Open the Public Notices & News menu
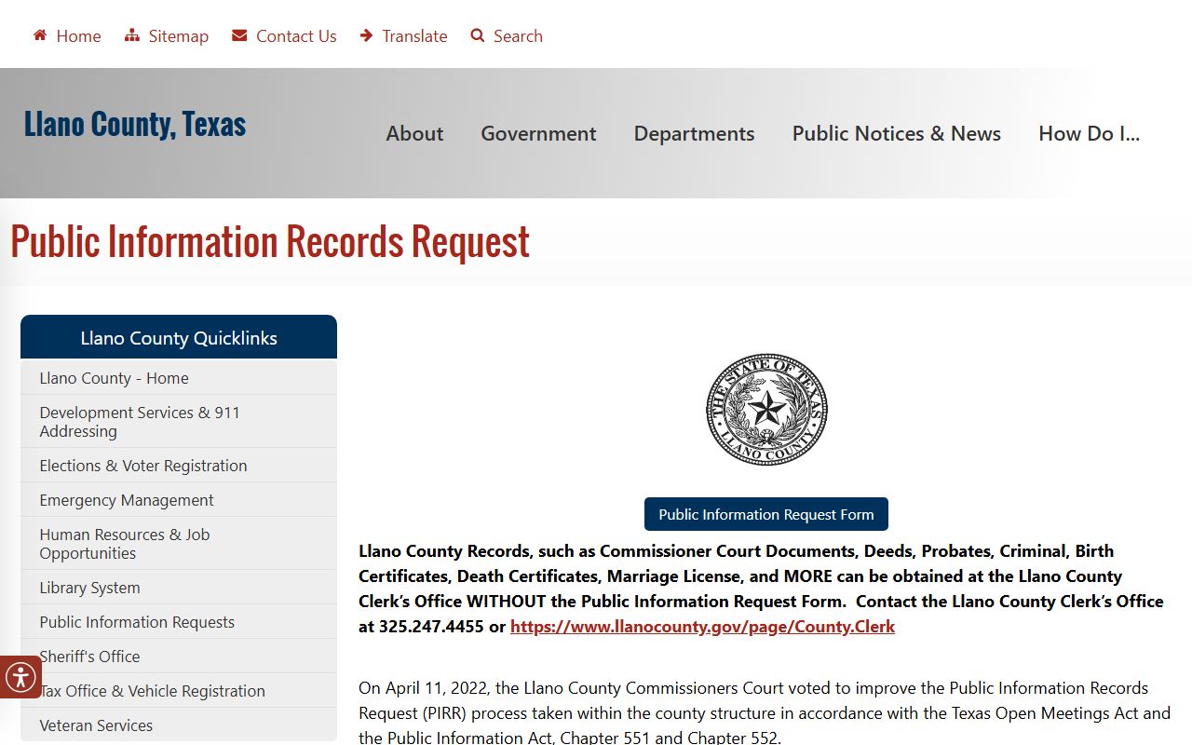Viewport: 1192px width, 745px height. pos(897,133)
